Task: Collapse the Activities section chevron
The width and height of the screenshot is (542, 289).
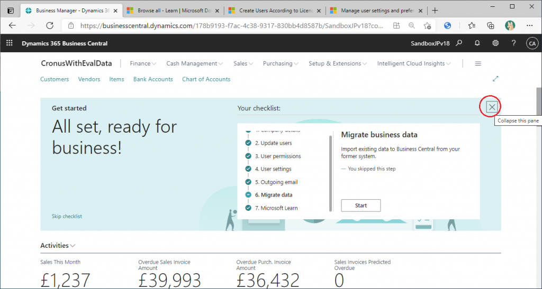Action: tap(73, 246)
